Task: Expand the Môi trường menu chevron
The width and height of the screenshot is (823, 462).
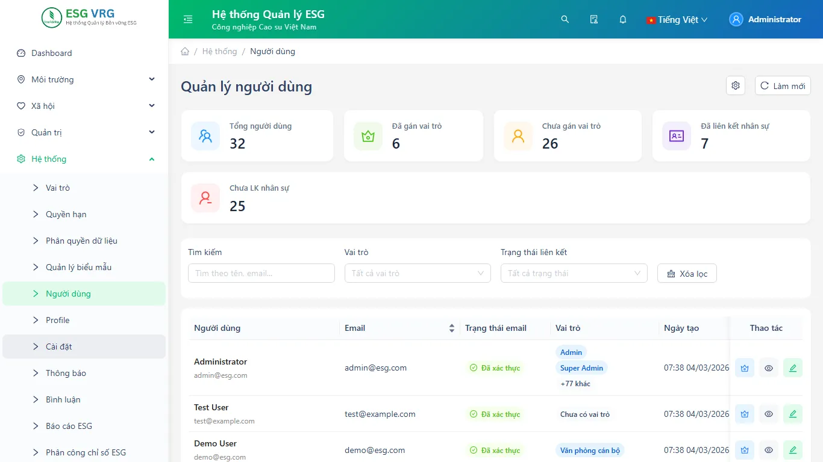Action: click(x=152, y=79)
